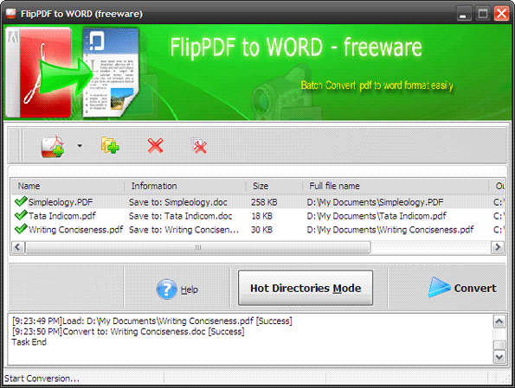The image size is (515, 388).
Task: Click the blue Convert arrow icon
Action: pyautogui.click(x=439, y=287)
